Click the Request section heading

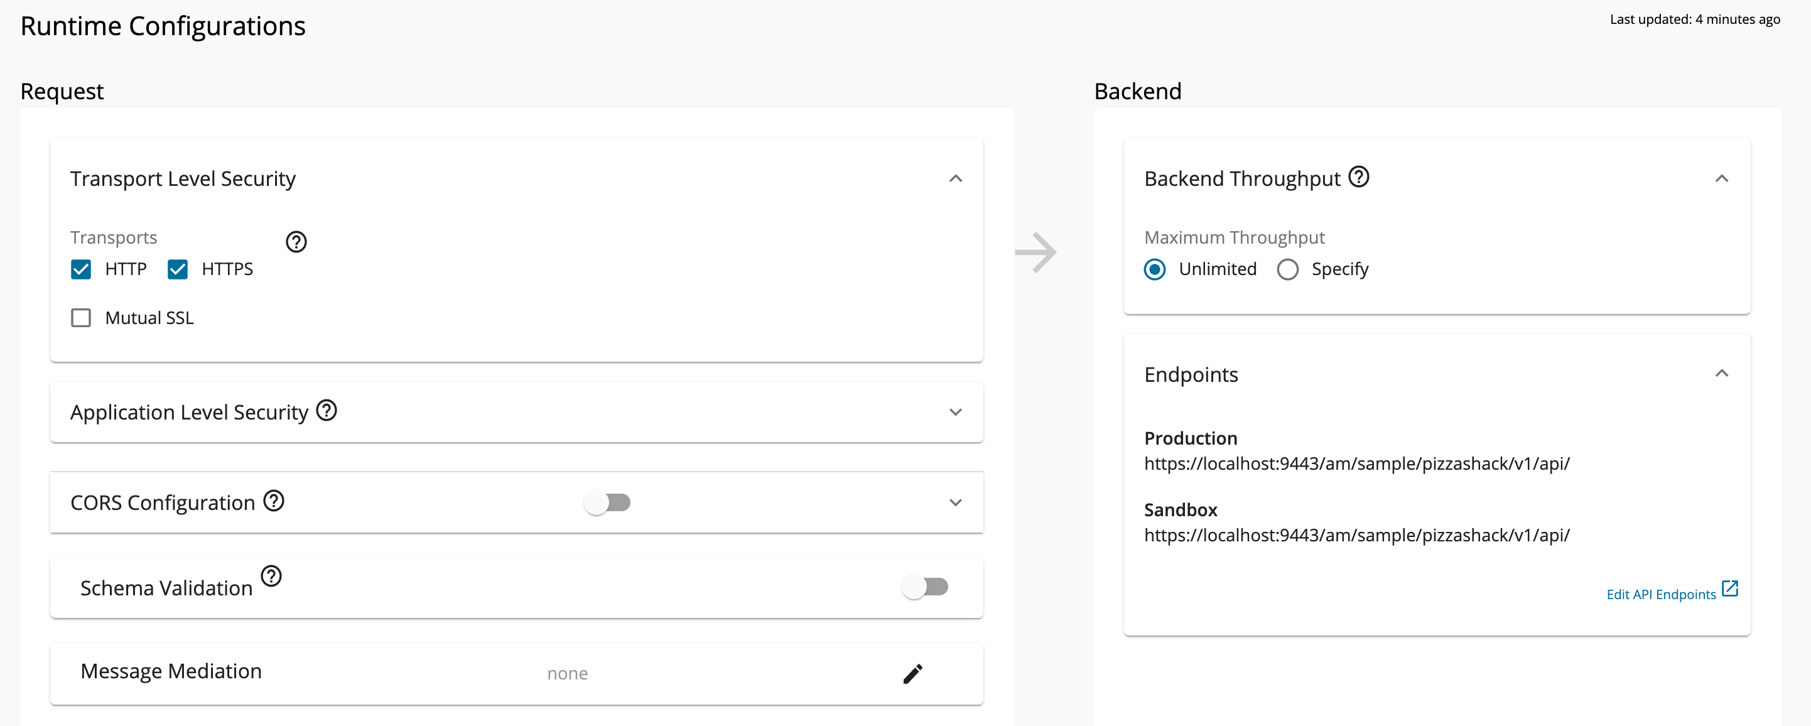[x=62, y=91]
